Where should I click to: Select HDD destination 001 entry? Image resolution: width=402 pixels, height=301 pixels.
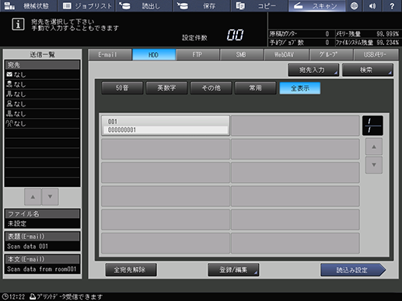coord(166,126)
